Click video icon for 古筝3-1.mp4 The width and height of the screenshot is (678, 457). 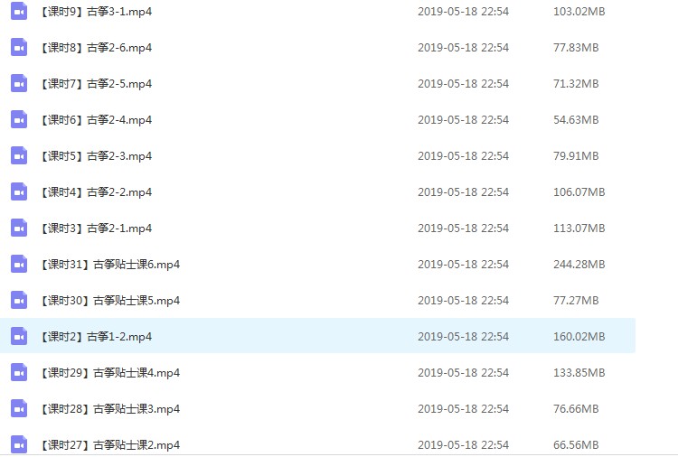tap(19, 12)
